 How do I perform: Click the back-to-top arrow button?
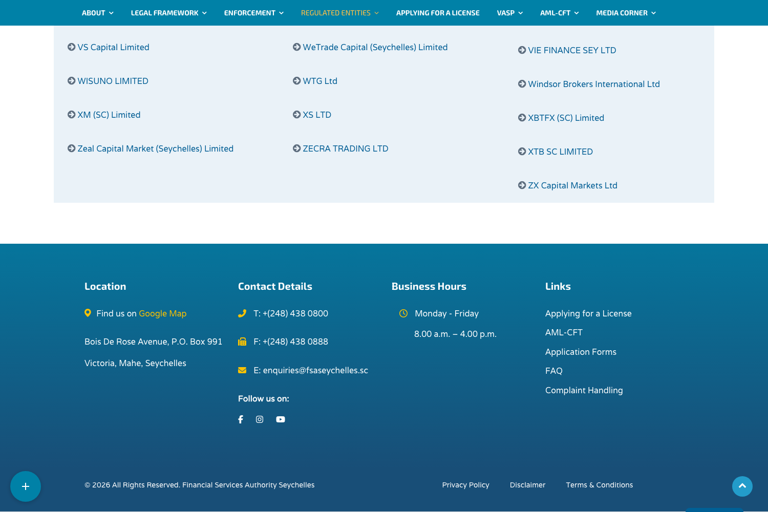(742, 486)
